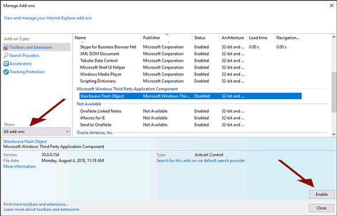Select Windows Media Player row
337x216 pixels.
190,74
